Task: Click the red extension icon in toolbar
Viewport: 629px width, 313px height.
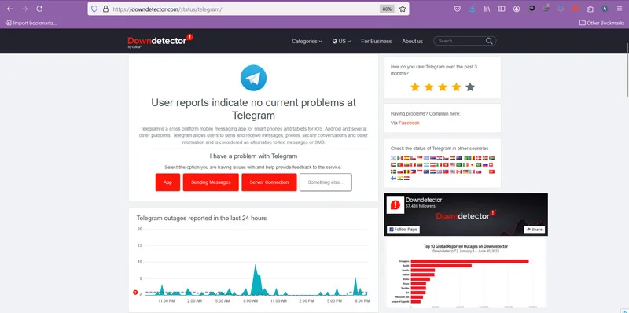Action: pyautogui.click(x=576, y=9)
